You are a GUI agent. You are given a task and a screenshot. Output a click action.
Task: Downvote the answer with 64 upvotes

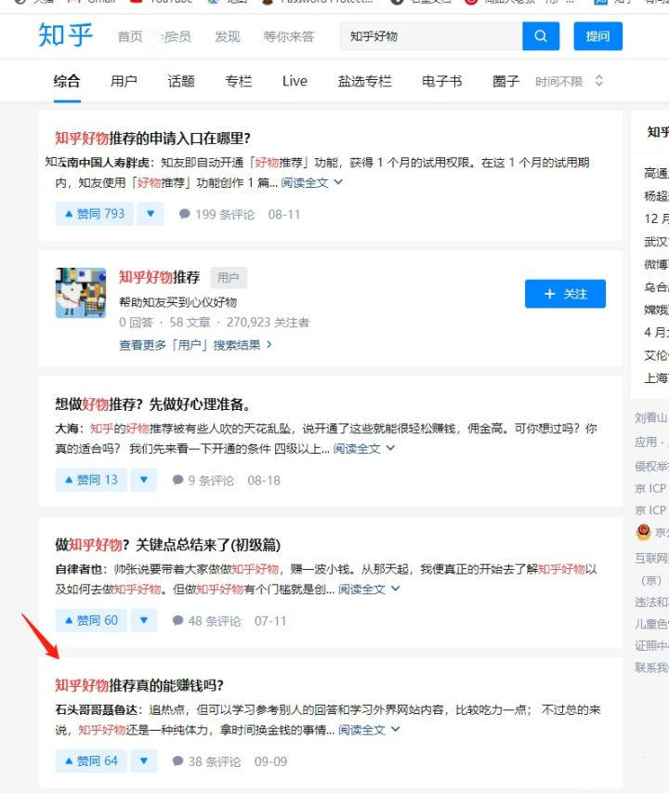pos(144,761)
